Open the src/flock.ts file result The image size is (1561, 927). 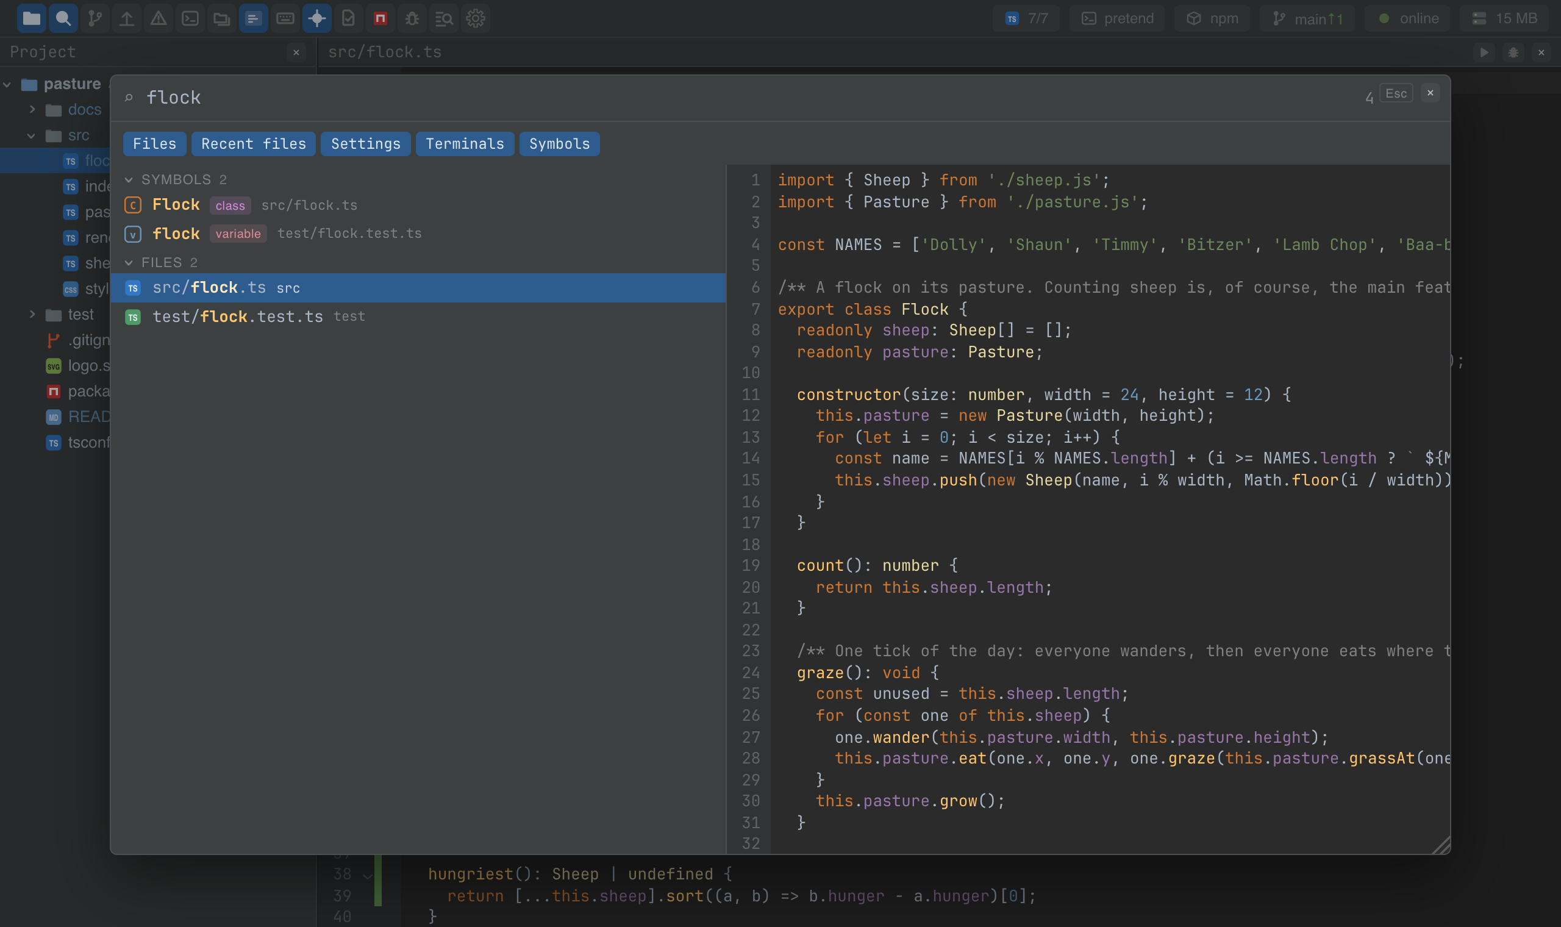[x=418, y=288]
